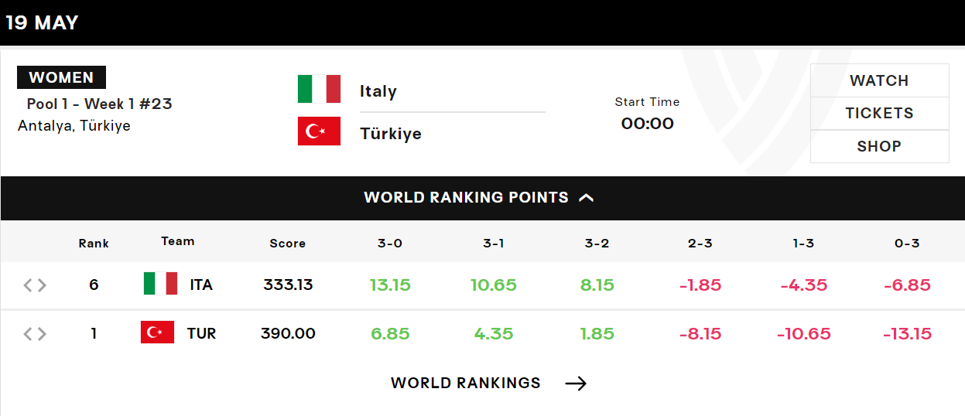Click the 19 MAY date header
Viewport: 965px width, 416px height.
click(42, 22)
